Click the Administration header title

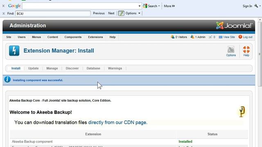[x=28, y=26]
